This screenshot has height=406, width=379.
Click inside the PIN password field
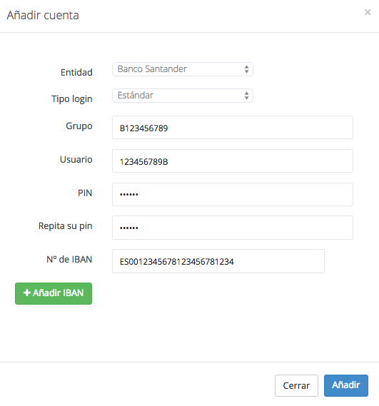(x=233, y=195)
